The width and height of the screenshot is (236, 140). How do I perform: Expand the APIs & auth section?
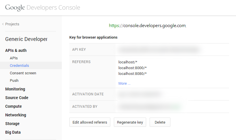coord(16,50)
